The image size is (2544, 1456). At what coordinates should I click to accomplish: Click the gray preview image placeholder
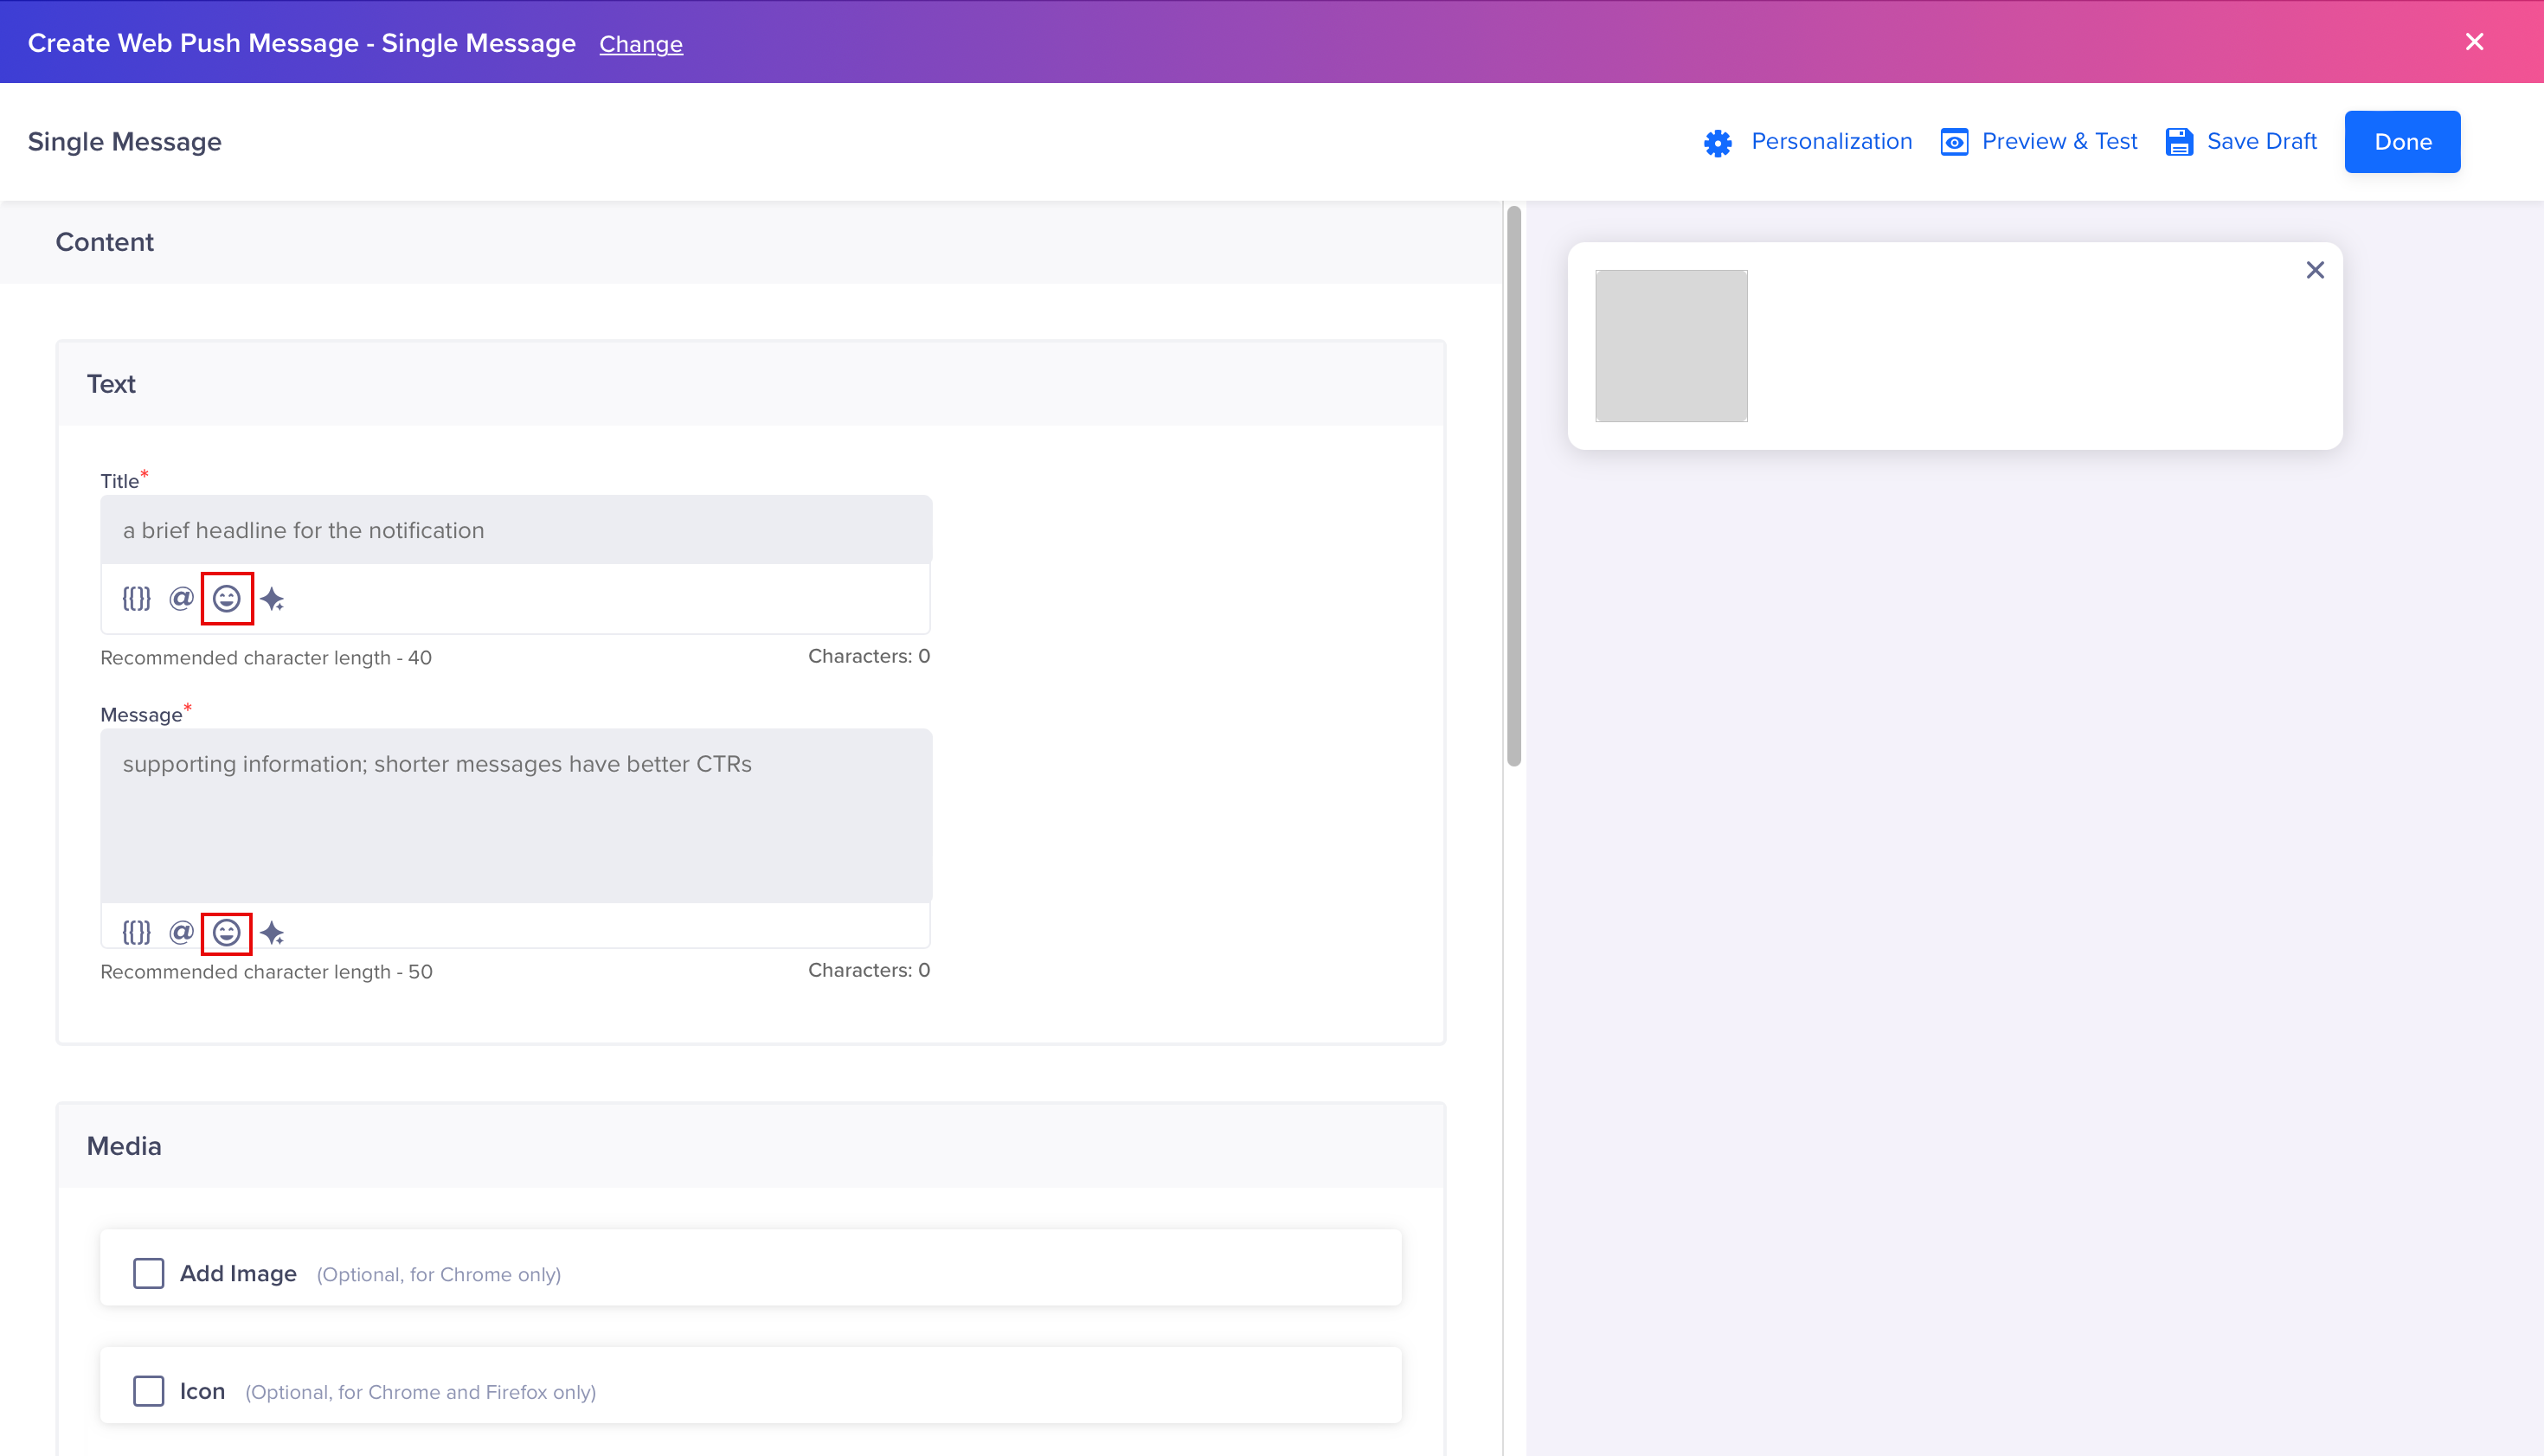[1671, 346]
